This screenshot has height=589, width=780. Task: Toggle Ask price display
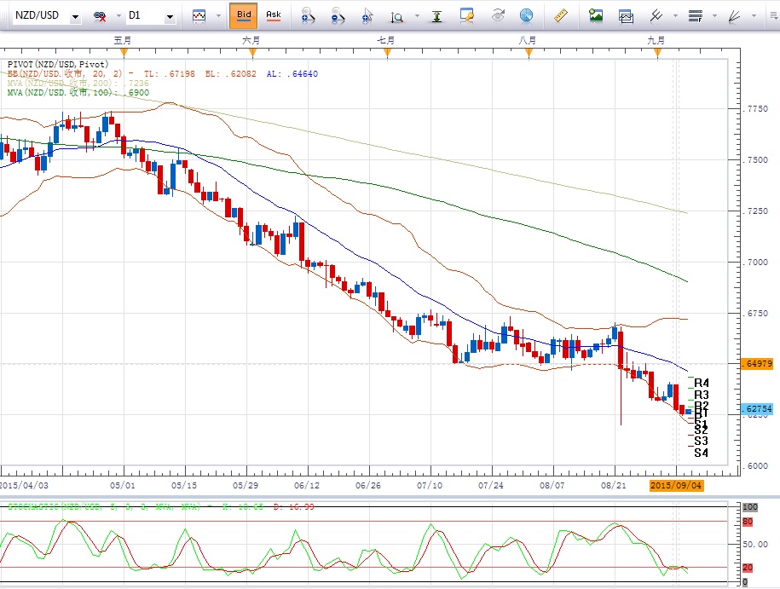273,15
